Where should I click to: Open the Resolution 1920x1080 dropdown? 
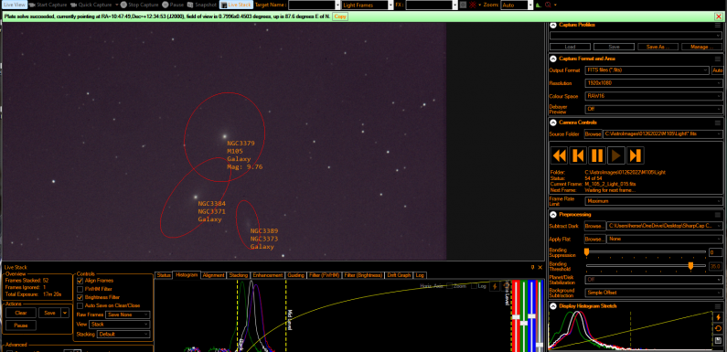click(654, 83)
